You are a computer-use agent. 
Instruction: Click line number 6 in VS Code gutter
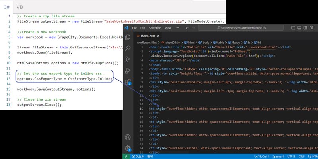(x=142, y=69)
